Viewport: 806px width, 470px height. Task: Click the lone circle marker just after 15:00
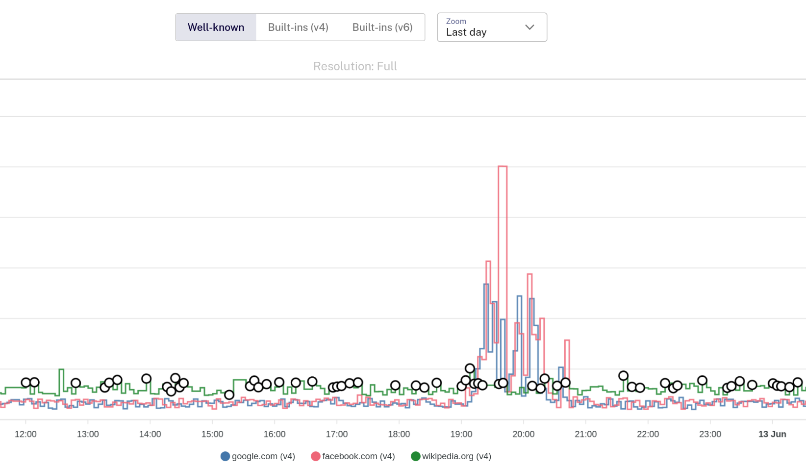[x=229, y=395]
